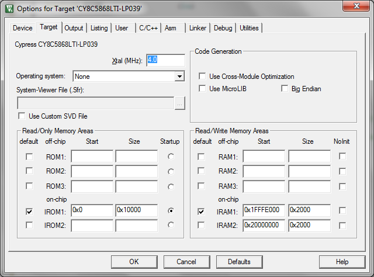Confirm settings with OK button
Viewport: 374px width, 277px height.
(134, 262)
